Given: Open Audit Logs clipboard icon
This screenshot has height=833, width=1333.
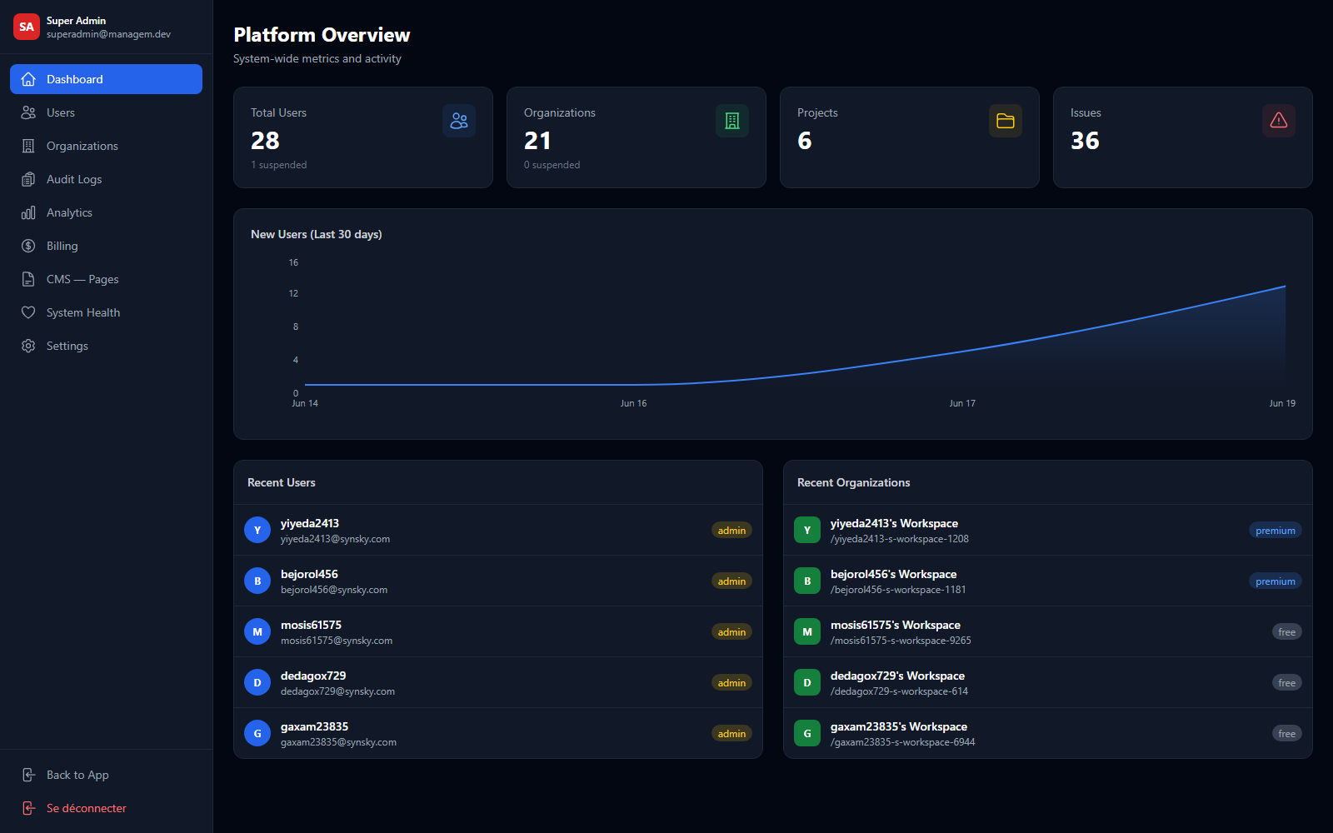Looking at the screenshot, I should [x=28, y=179].
